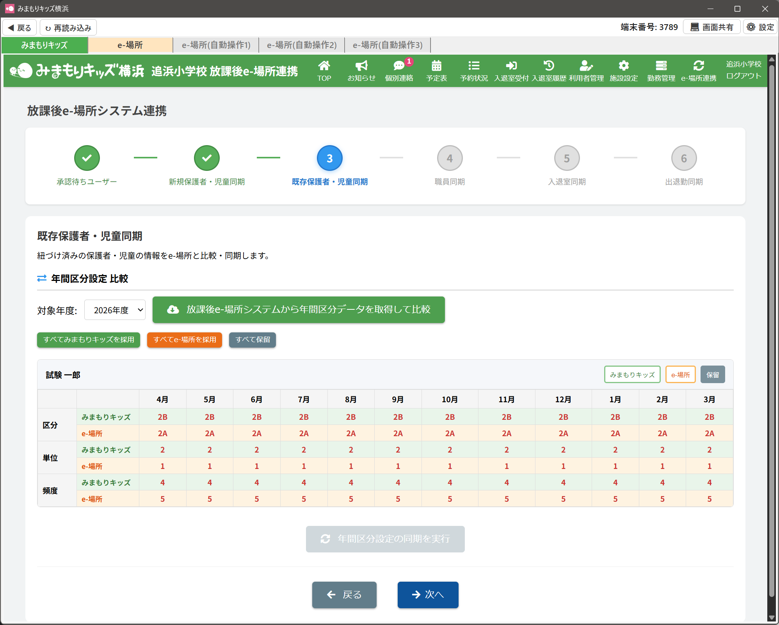Open the 予定表 calendar icon

point(436,70)
